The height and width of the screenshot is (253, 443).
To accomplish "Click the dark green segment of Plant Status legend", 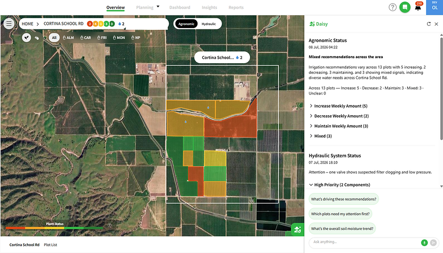I will (93, 228).
